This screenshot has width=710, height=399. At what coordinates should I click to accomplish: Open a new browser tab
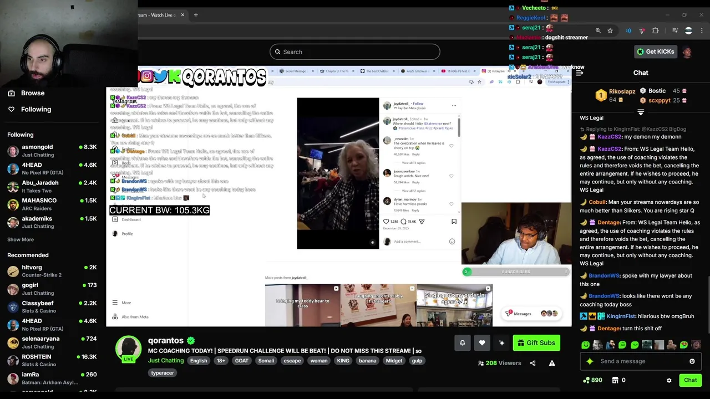click(196, 15)
